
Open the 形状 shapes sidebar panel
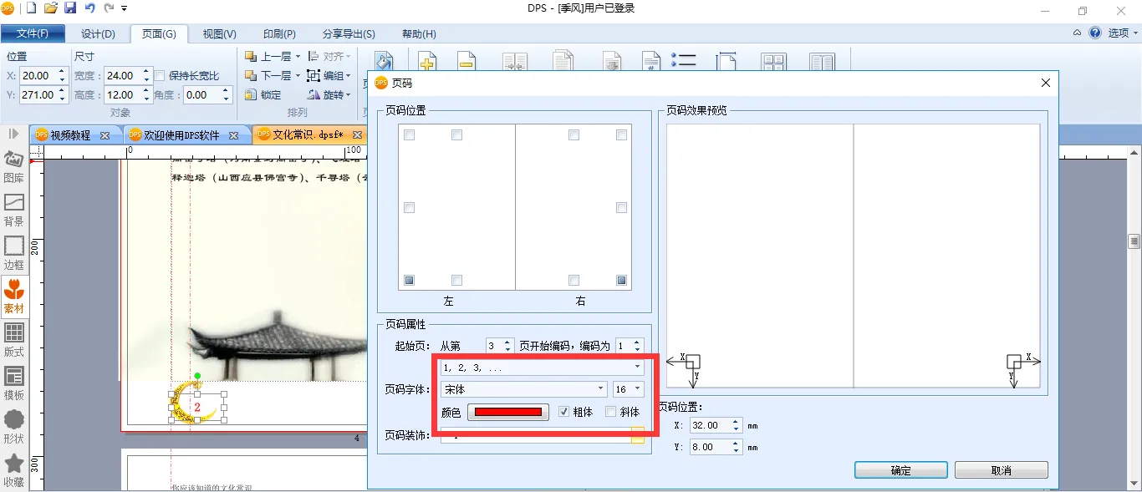(x=13, y=426)
